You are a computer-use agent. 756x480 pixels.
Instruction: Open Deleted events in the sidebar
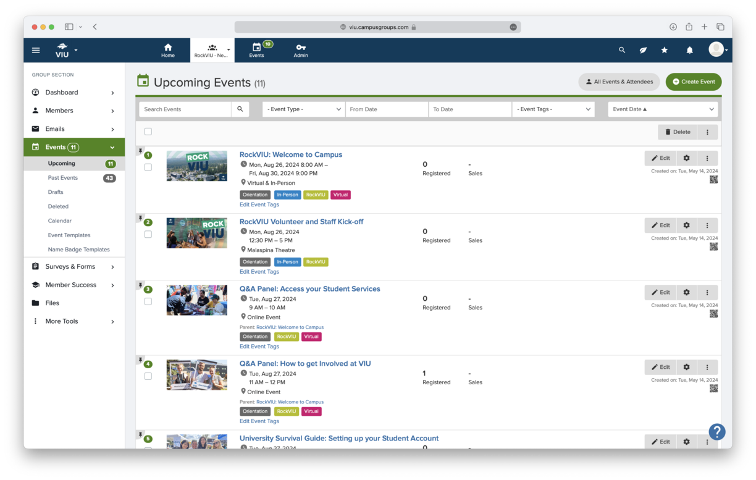click(58, 206)
